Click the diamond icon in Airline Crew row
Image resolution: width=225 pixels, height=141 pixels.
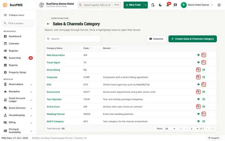tap(198, 107)
